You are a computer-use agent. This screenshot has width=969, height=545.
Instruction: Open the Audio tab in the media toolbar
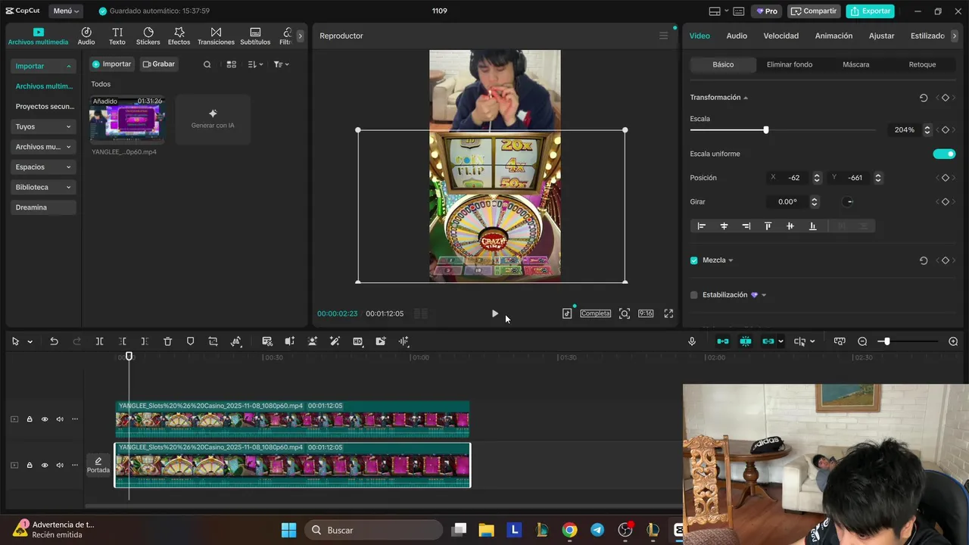click(86, 36)
